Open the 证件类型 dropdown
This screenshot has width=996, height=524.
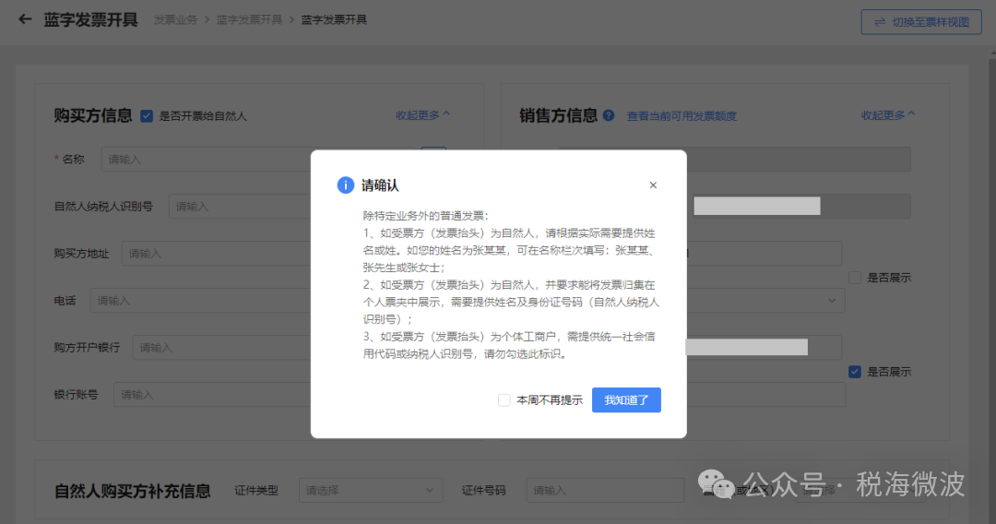[x=370, y=491]
